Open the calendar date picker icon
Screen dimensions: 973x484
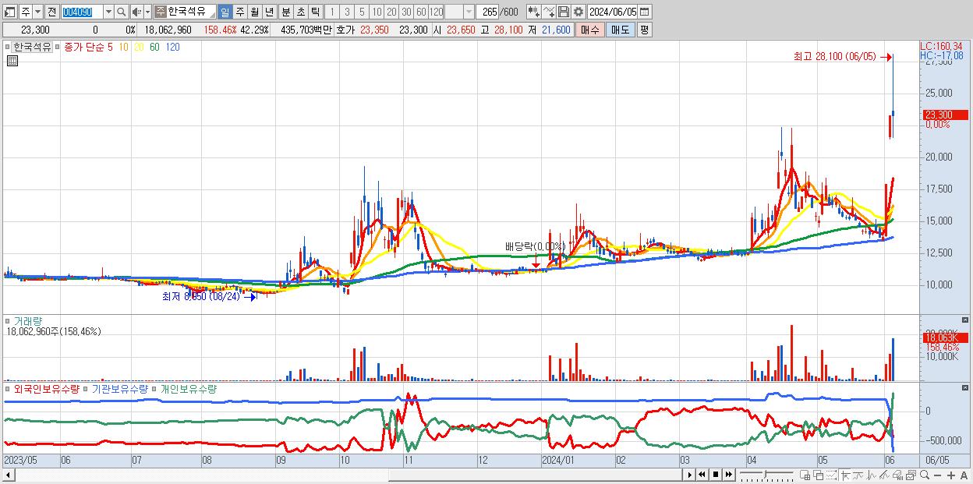click(x=645, y=12)
